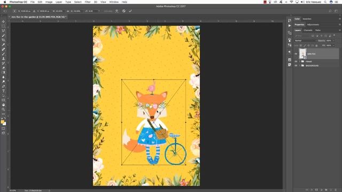Open the Image menu
Viewport: 342px width, 192px height.
49,2
